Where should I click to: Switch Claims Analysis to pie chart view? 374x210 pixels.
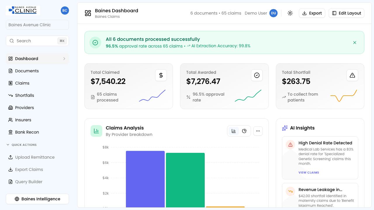click(244, 131)
